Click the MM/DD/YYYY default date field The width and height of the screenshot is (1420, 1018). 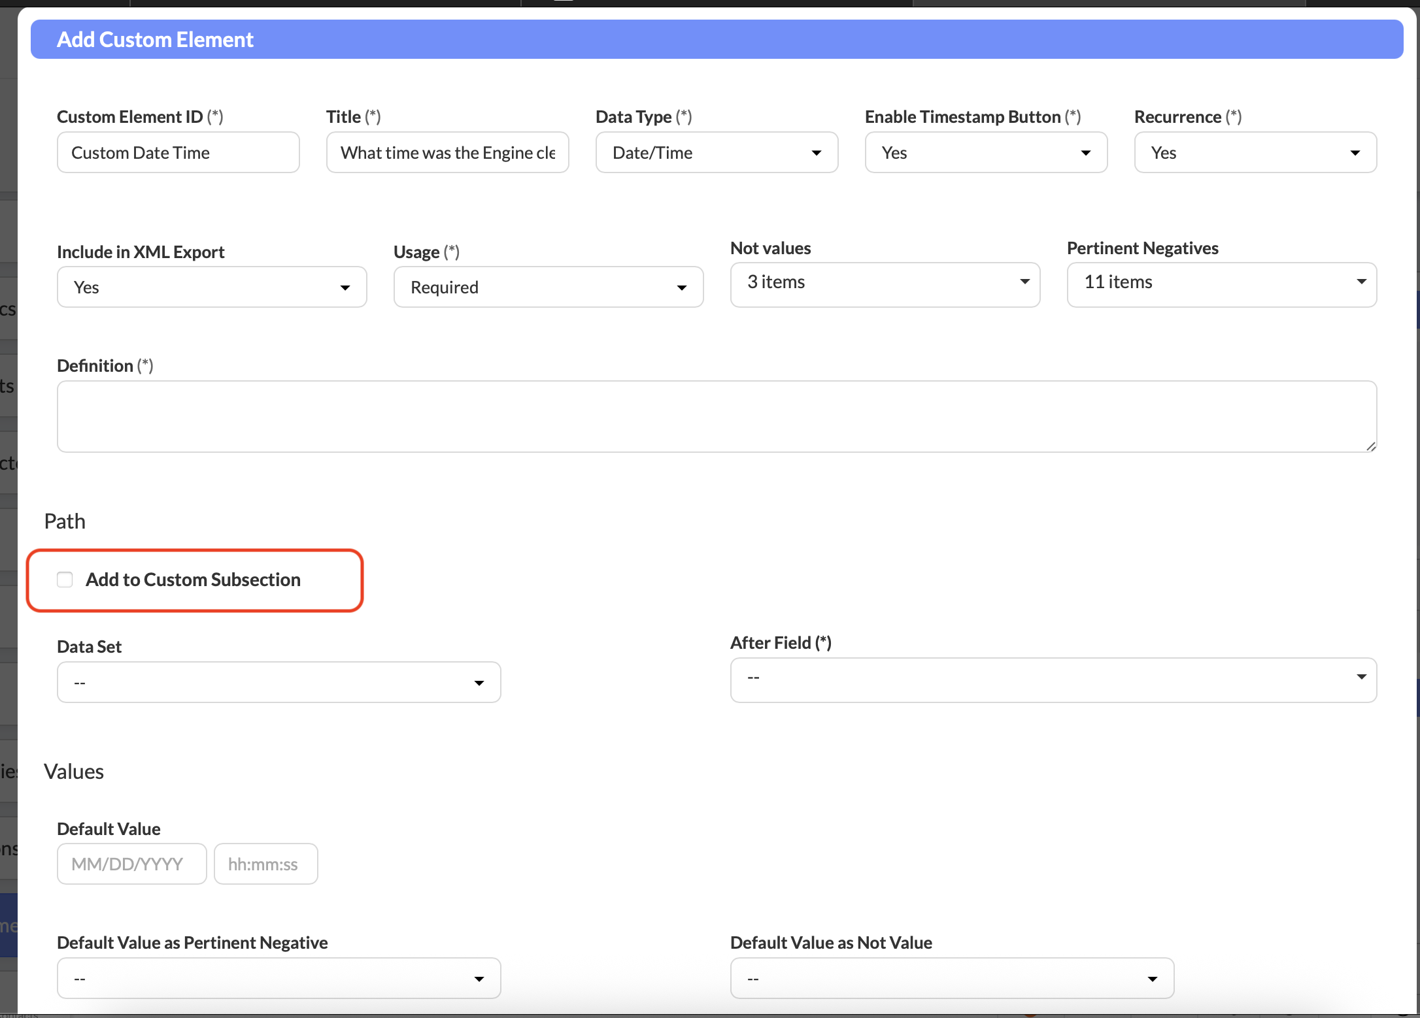point(131,864)
